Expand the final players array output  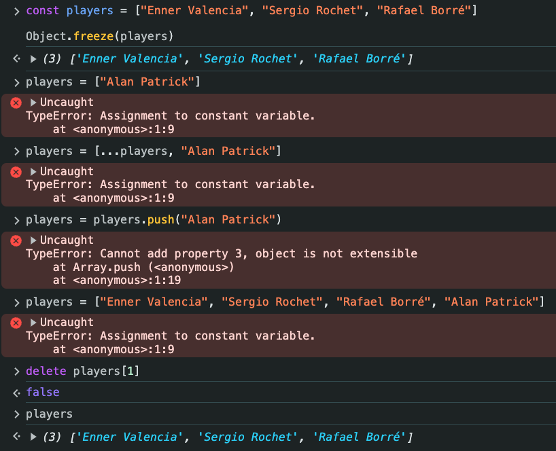[x=34, y=436]
